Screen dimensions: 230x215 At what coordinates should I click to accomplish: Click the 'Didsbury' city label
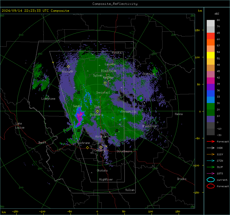pos(97,115)
